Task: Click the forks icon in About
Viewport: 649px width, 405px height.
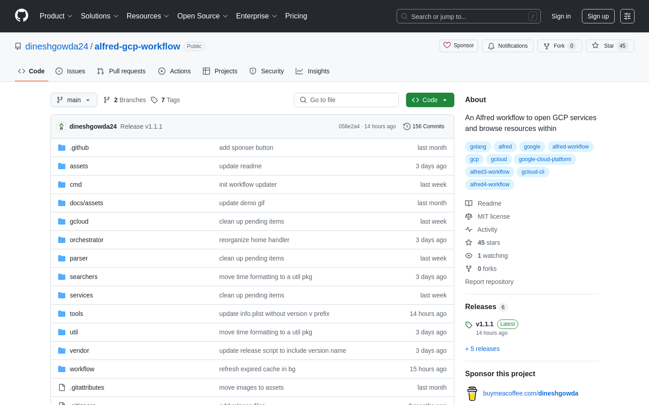Action: tap(469, 269)
